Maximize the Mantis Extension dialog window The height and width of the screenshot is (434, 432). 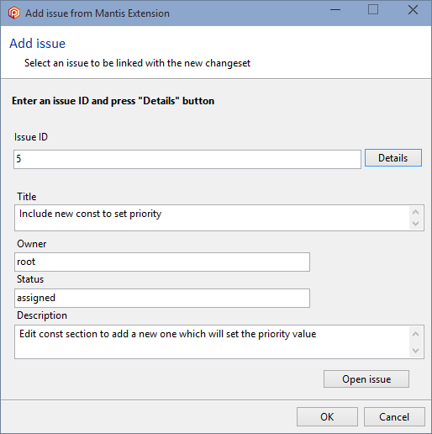373,10
